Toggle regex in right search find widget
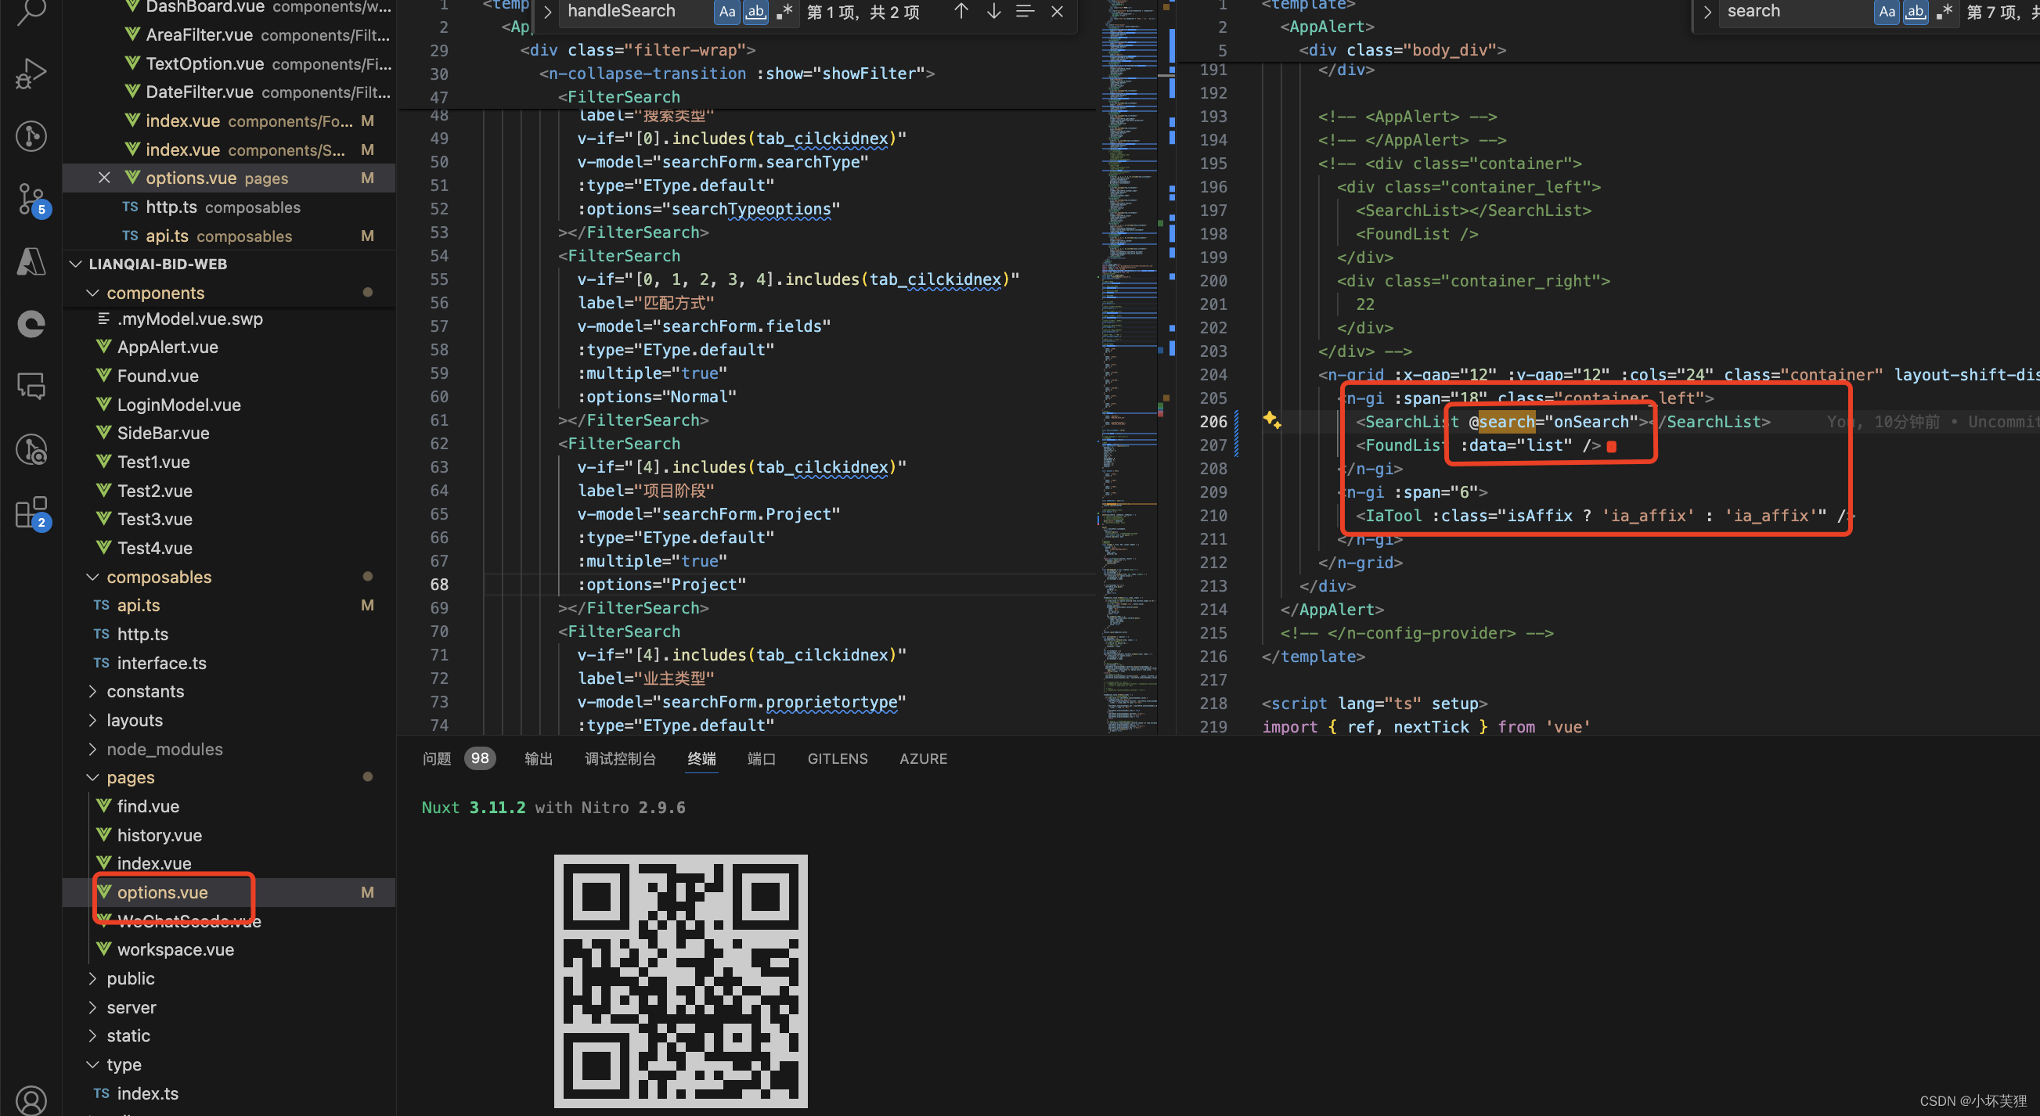Screen dimensions: 2040x1116 [1944, 11]
